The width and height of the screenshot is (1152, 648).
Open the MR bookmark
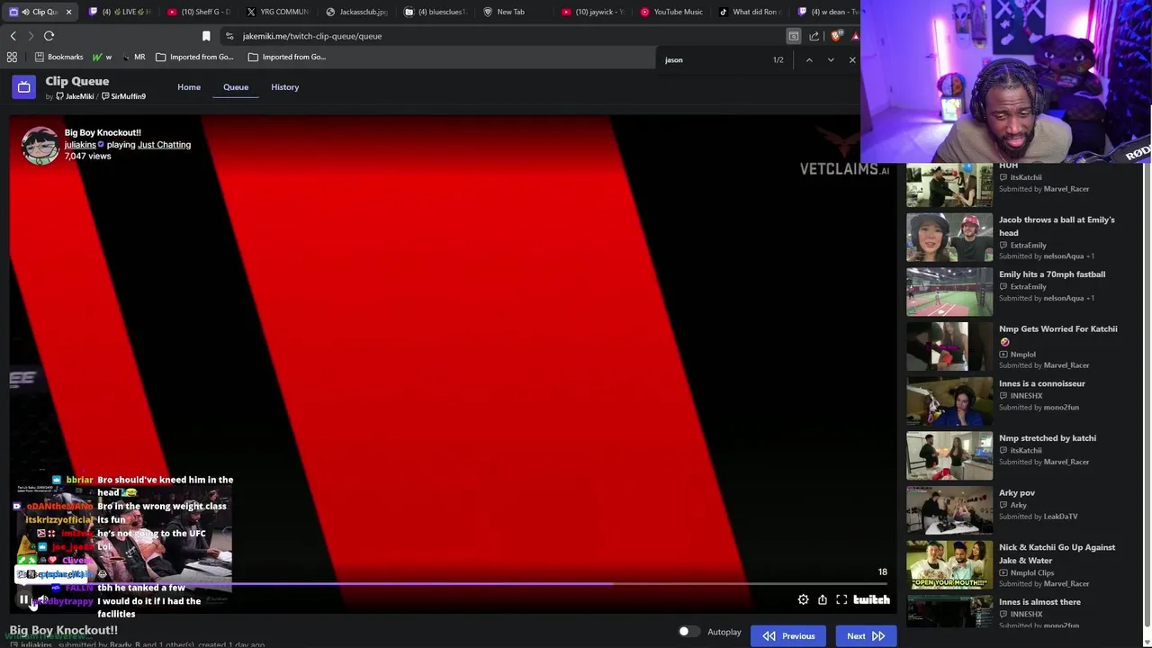pyautogui.click(x=133, y=57)
